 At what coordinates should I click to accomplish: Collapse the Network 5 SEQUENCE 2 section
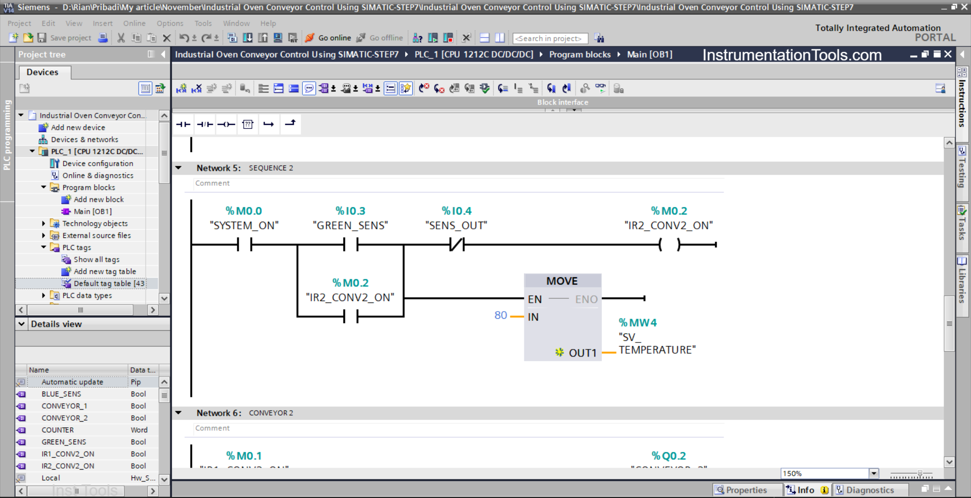point(179,168)
